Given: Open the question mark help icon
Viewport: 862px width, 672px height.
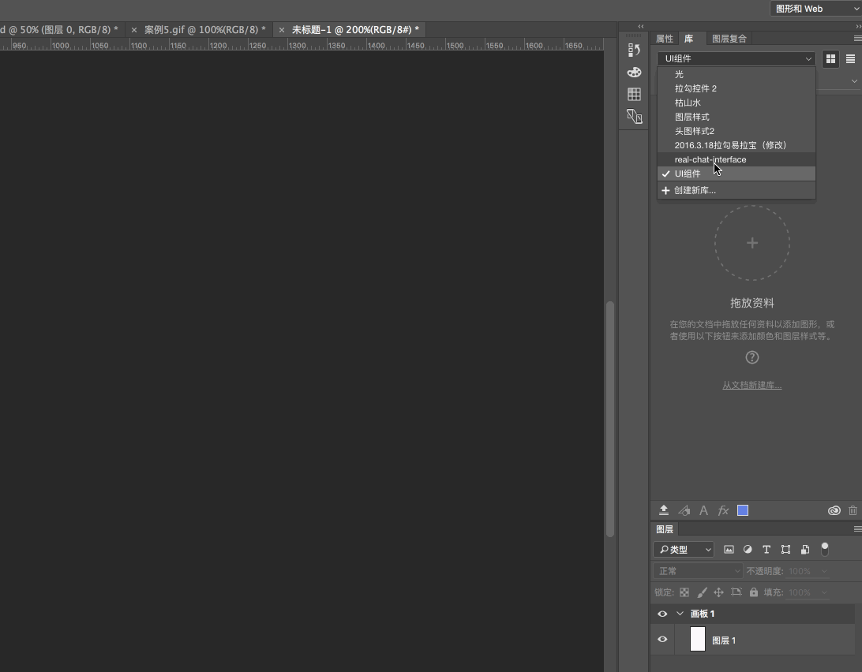Looking at the screenshot, I should coord(752,358).
